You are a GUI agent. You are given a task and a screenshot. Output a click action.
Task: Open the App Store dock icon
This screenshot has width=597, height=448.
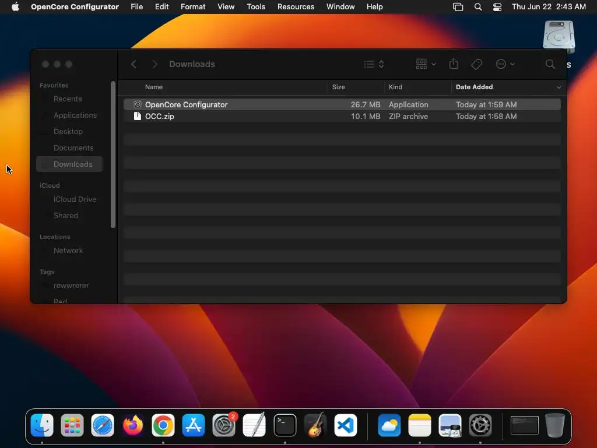(194, 425)
